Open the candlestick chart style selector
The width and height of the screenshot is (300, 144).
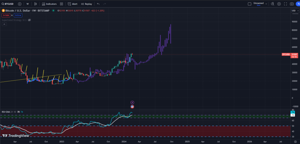click(36, 4)
